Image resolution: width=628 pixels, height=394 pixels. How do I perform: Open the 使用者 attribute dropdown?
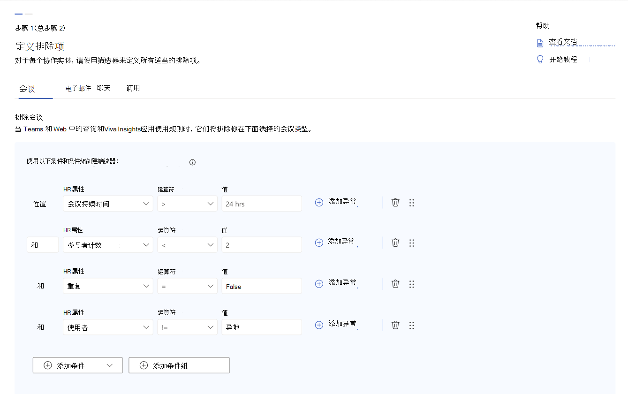[108, 327]
